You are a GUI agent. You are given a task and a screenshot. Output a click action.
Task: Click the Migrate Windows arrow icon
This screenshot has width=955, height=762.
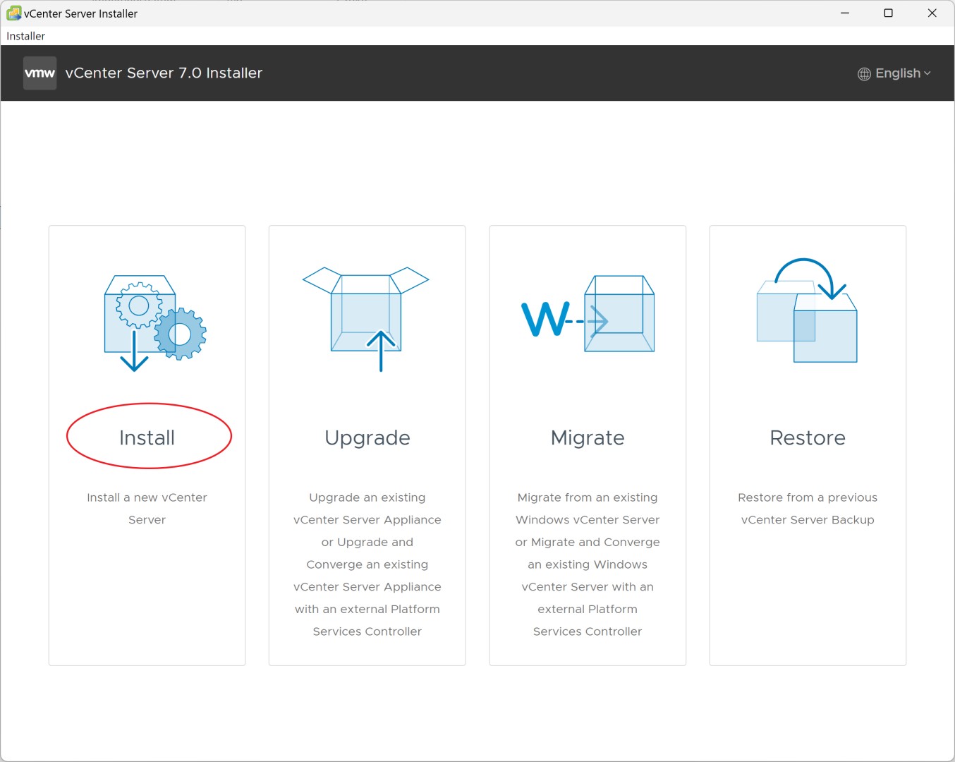point(588,314)
